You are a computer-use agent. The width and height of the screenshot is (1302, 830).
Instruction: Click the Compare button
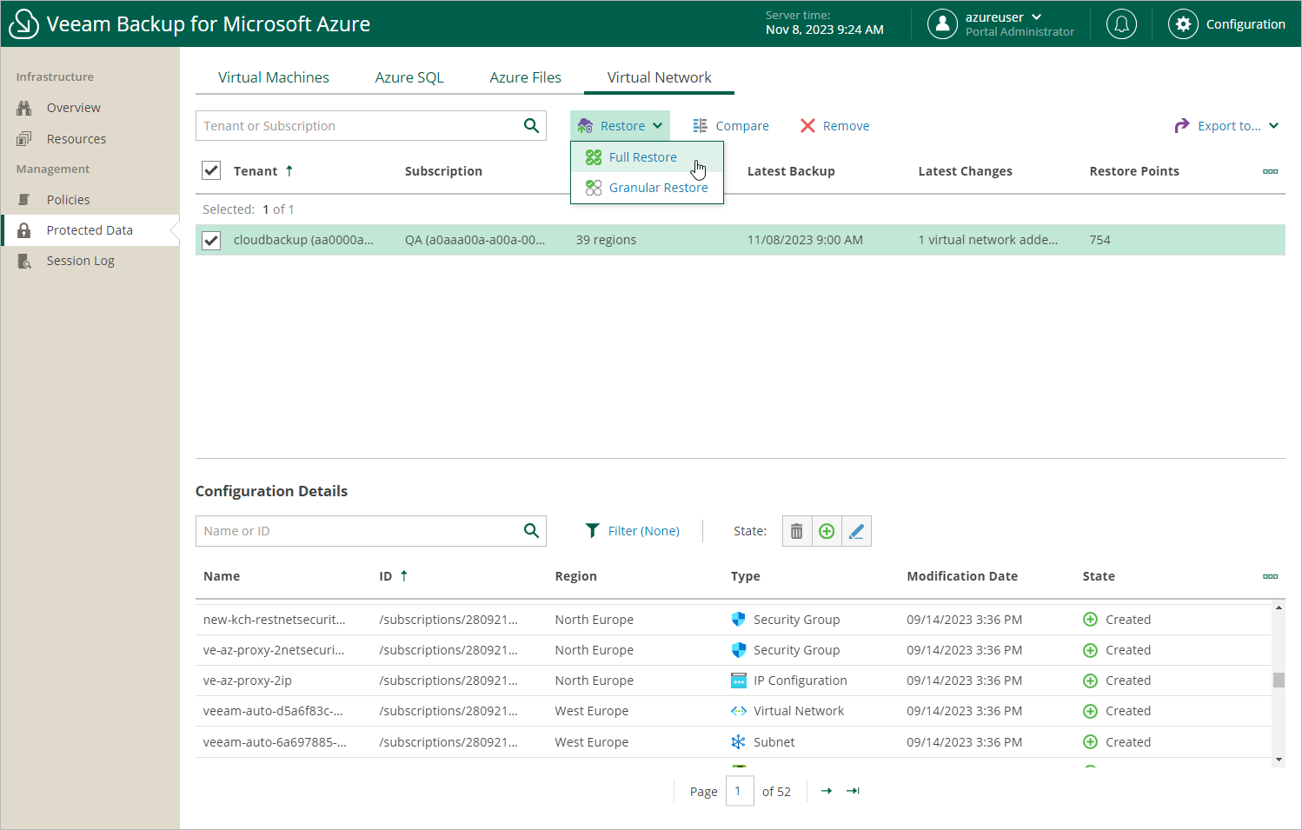(x=731, y=126)
